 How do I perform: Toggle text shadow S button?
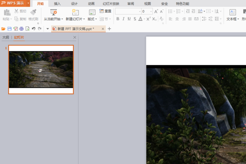pyautogui.click(x=135, y=19)
